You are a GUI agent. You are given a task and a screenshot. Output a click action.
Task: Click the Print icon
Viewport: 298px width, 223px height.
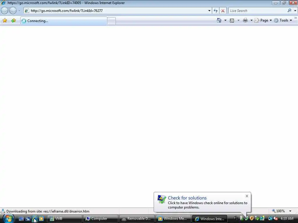click(245, 20)
